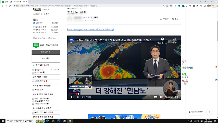Open the Windows Start menu
Screen dimensions: 218x123
click(x=3, y=121)
